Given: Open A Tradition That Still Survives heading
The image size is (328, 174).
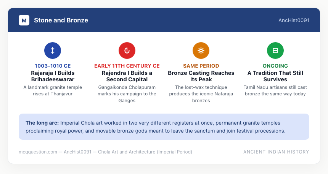Looking at the screenshot, I should (275, 76).
